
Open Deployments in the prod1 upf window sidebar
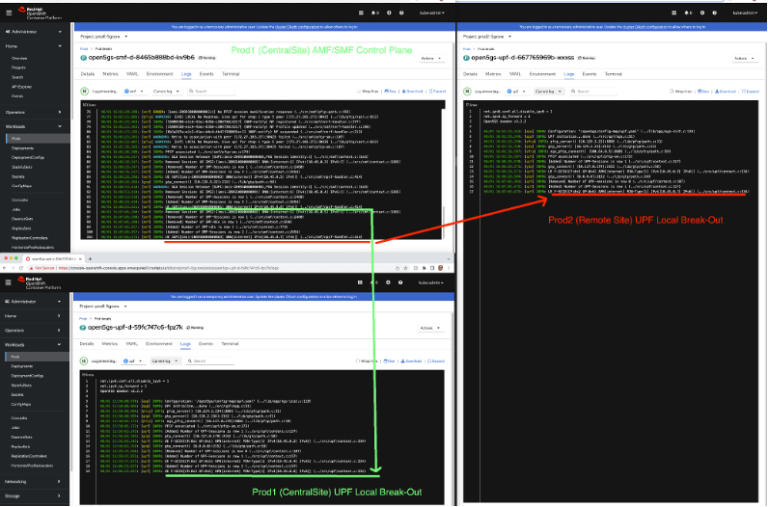click(21, 366)
